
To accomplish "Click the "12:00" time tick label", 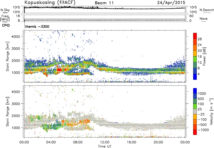I will pyautogui.click(x=105, y=142).
